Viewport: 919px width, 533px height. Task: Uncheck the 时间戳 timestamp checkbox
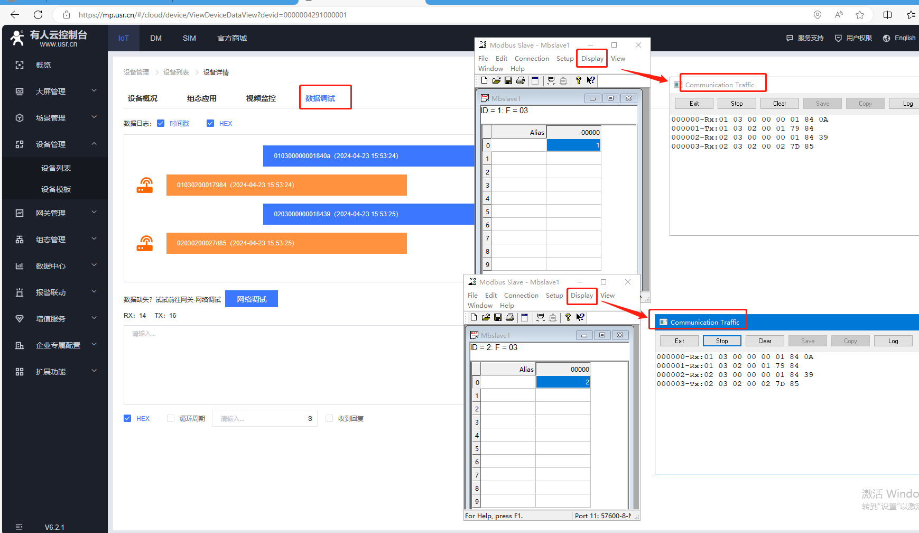(x=161, y=123)
